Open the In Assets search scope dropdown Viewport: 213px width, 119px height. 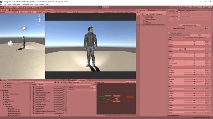pos(41,85)
